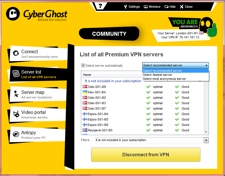Open the question mark help button
Screen dimensions: 225x176
[100, 6]
